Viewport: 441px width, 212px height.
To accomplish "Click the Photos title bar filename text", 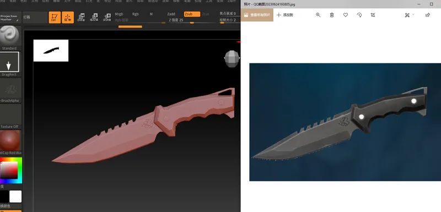I will (270, 4).
